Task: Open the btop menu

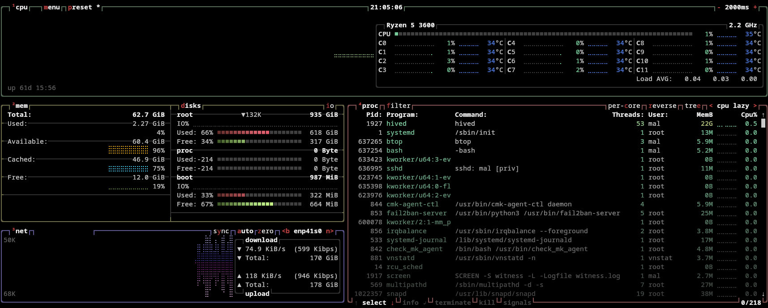Action: coord(51,8)
